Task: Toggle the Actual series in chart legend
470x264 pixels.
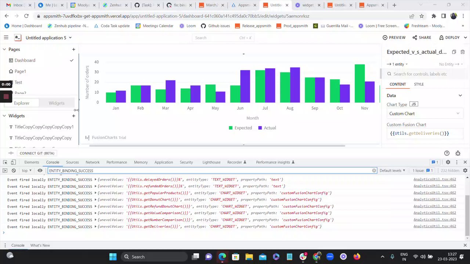Action: [267, 128]
